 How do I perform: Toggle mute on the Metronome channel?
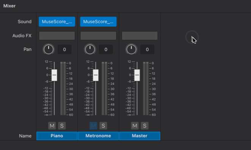93,126
